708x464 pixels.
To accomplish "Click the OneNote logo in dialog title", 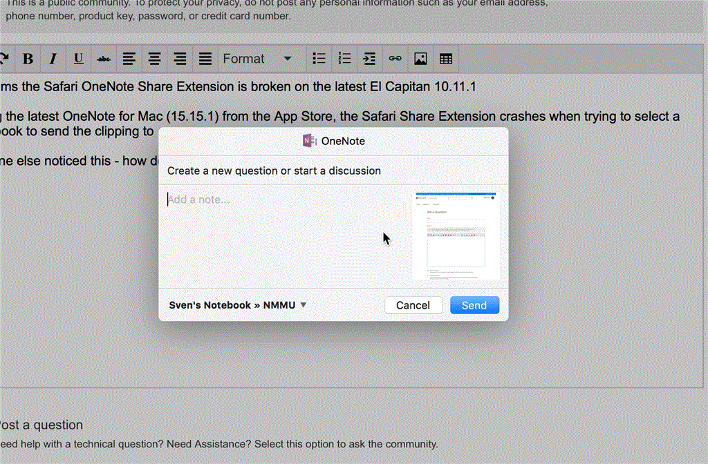I will click(x=309, y=141).
